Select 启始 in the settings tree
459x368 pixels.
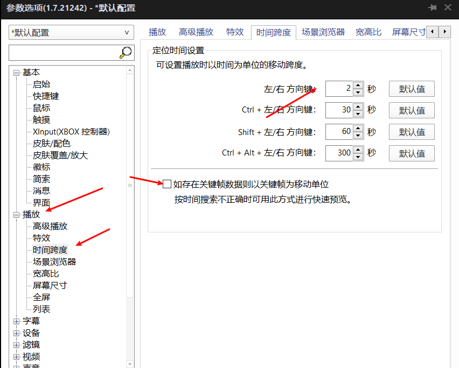coord(41,84)
